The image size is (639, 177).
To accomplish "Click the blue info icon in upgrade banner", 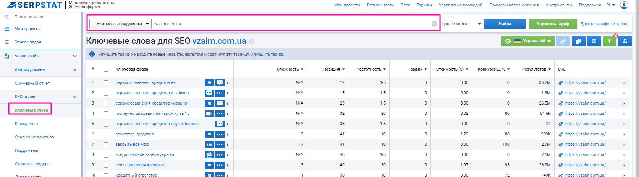I will click(x=92, y=54).
